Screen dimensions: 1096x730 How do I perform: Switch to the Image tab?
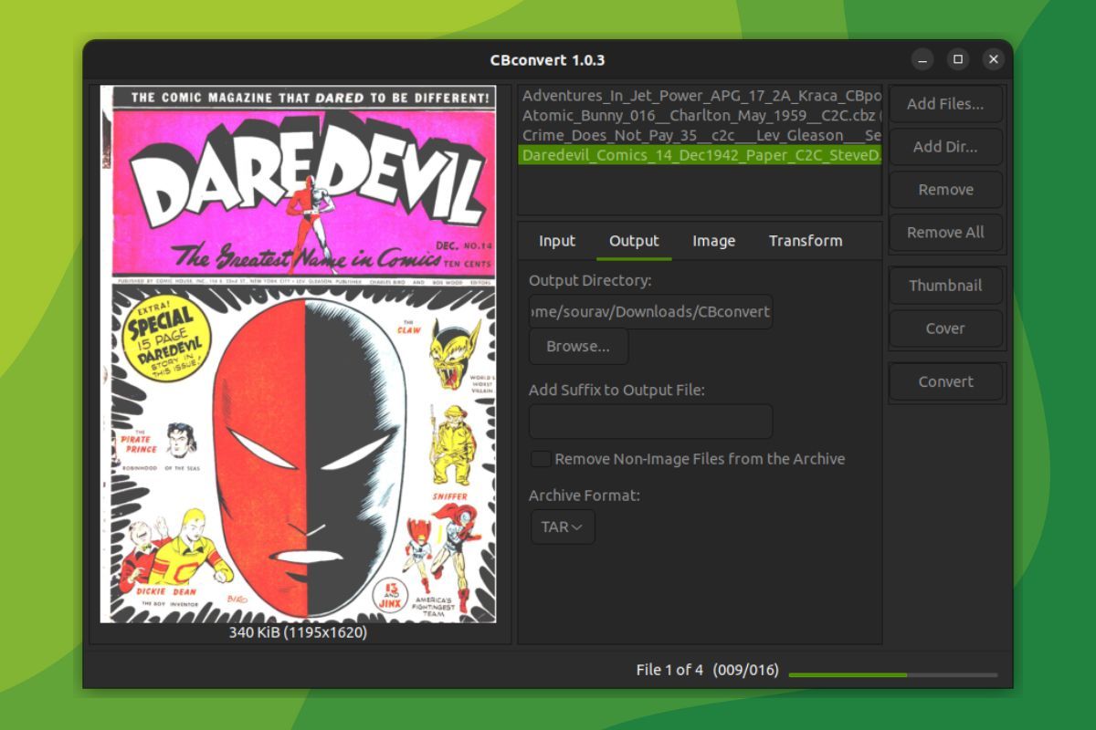pos(712,240)
